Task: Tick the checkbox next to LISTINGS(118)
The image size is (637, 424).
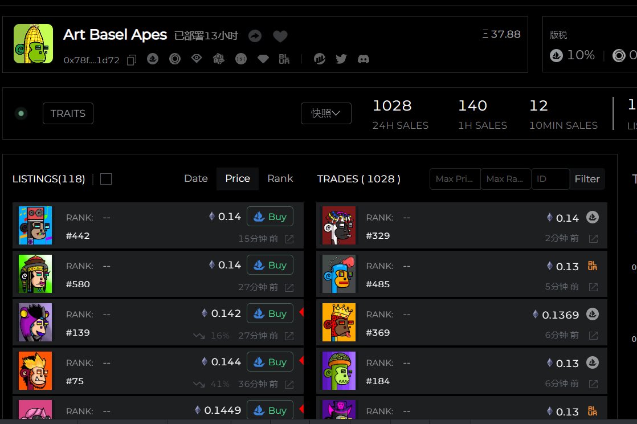Action: 106,179
